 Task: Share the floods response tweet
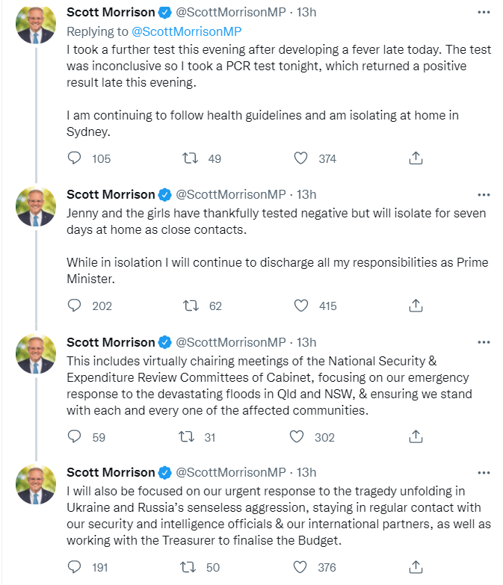[x=416, y=436]
